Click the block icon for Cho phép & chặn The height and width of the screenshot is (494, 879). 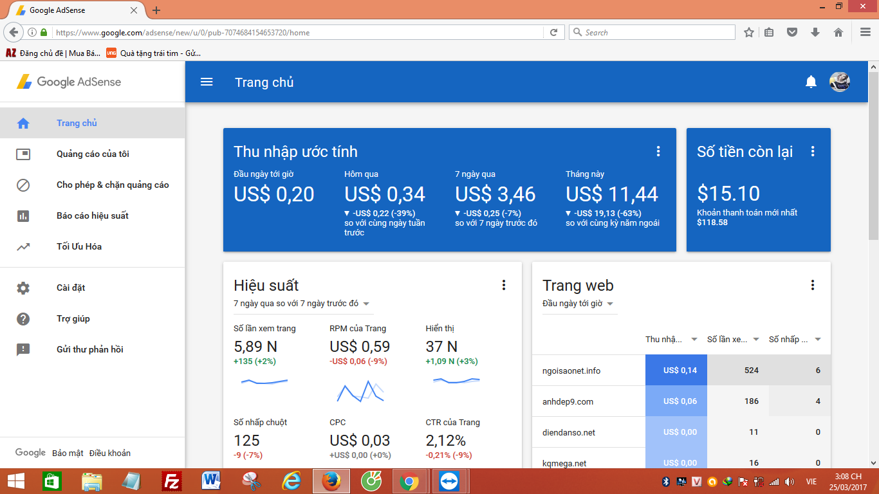[23, 185]
